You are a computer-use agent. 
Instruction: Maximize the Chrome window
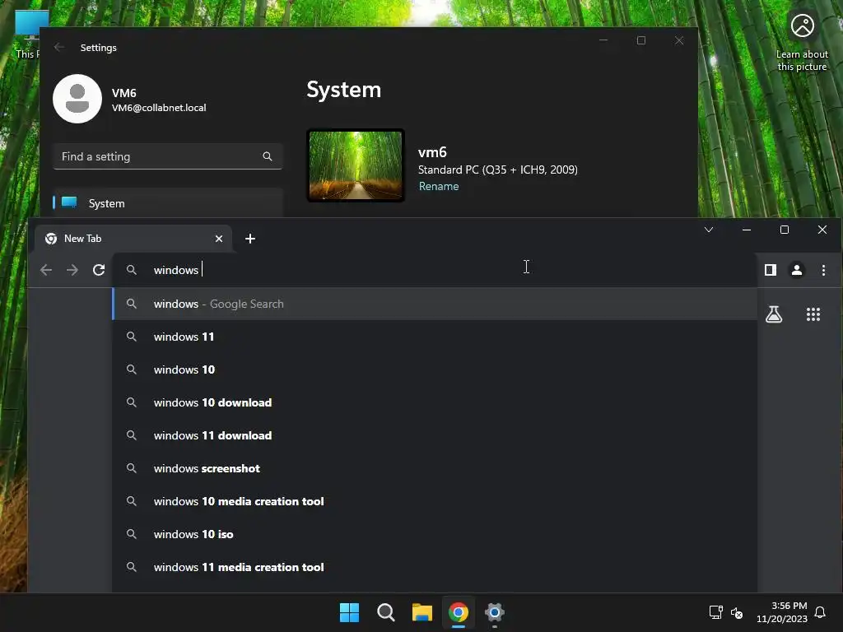point(785,230)
